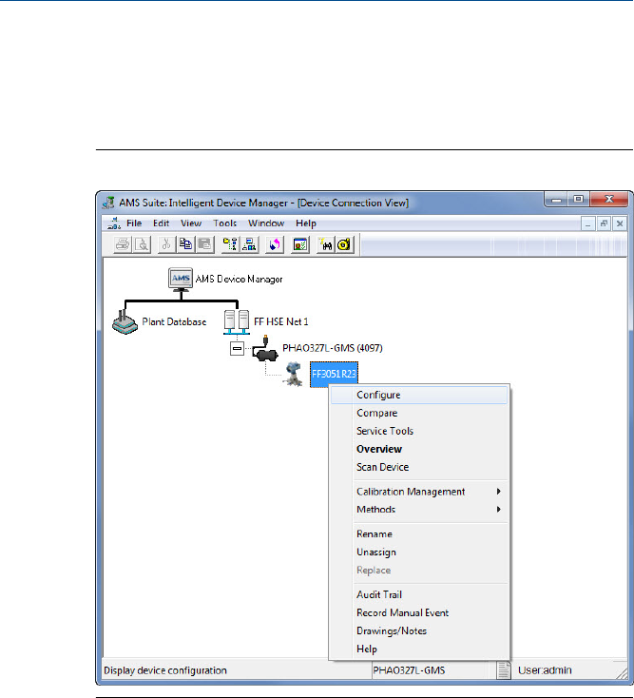Minimize the AMS Suite main window
This screenshot has height=698, width=634.
[556, 200]
